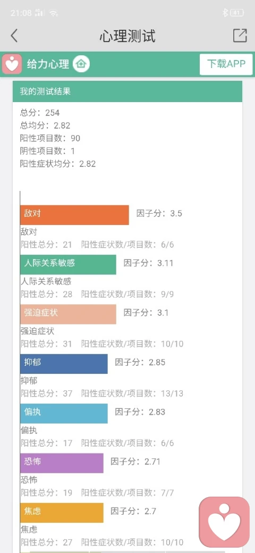Select the 给力心理 brand name text

(48, 64)
